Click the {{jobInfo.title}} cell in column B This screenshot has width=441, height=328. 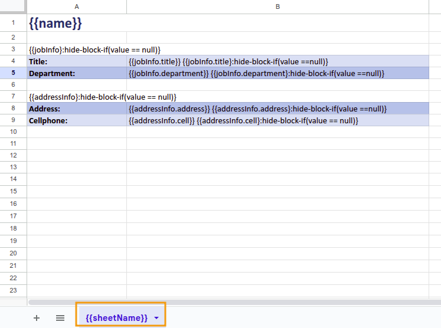(x=277, y=61)
